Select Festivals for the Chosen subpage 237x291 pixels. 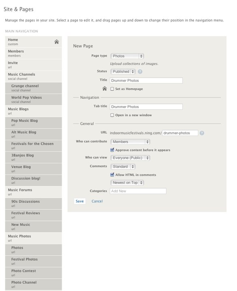coord(34,146)
